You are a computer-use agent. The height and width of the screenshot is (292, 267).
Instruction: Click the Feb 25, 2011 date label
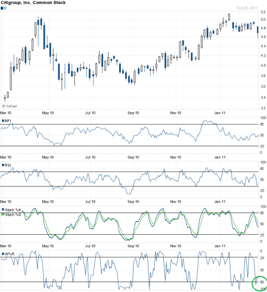tap(247, 8)
